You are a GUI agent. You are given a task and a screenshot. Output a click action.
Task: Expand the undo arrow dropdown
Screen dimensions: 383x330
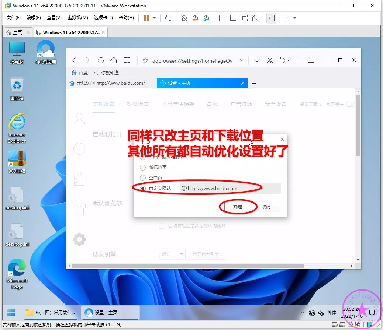coord(289,61)
